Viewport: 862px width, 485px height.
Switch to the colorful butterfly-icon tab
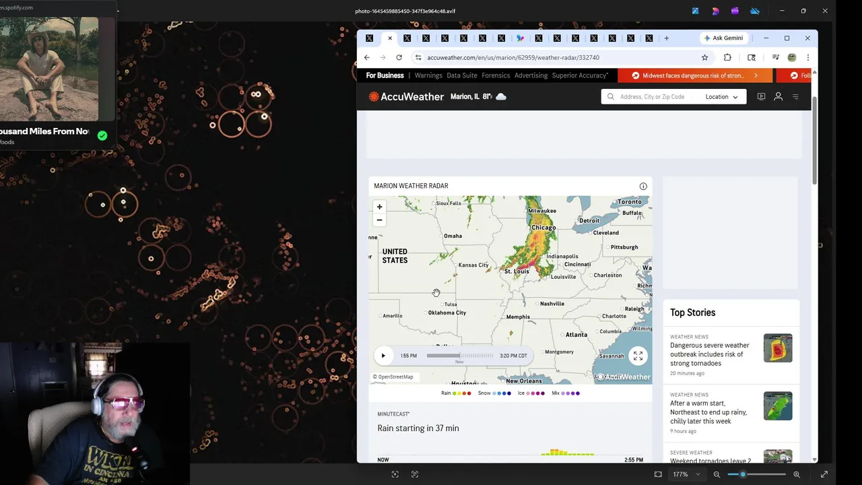tap(520, 38)
